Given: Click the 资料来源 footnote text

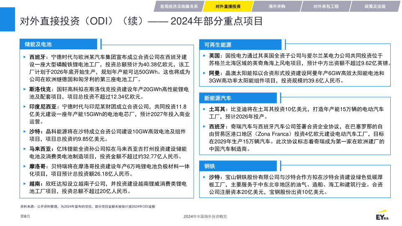Looking at the screenshot, I should (88, 206).
